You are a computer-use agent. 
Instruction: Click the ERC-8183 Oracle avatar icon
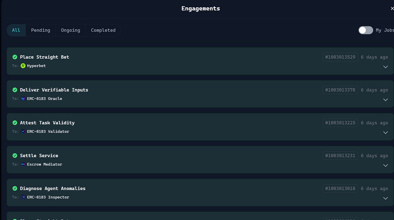[x=23, y=99]
